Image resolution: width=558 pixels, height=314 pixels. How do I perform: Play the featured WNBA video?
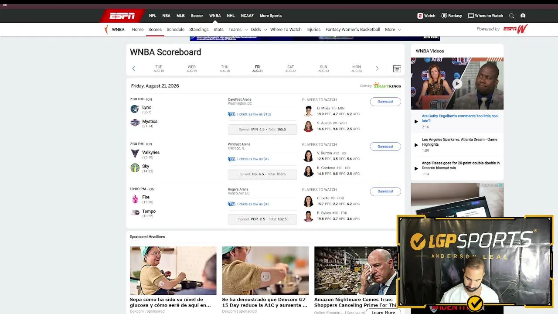click(x=457, y=83)
